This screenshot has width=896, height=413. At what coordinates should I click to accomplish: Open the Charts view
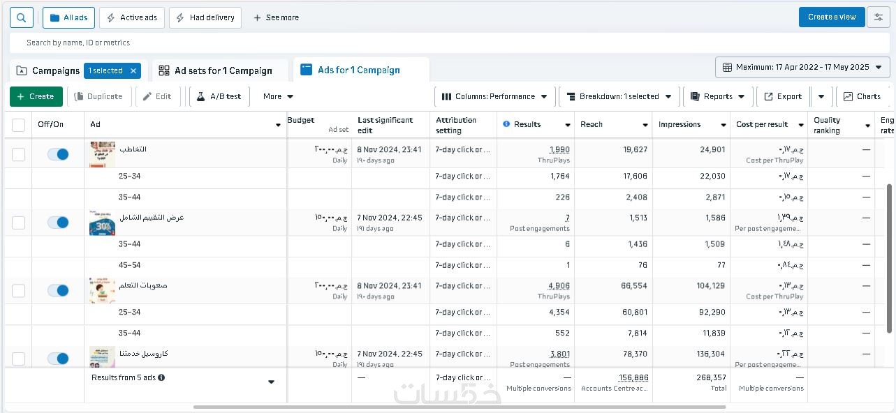(862, 96)
